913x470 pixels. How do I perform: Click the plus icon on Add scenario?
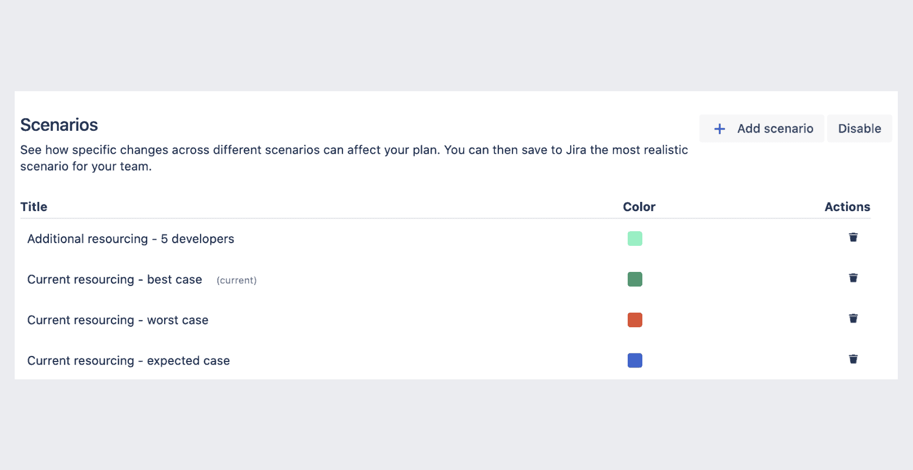(720, 129)
